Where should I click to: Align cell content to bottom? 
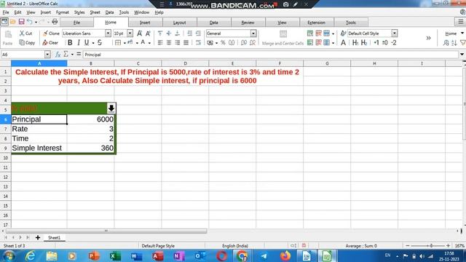(x=177, y=33)
